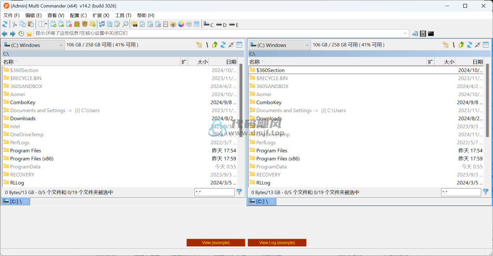This screenshot has width=493, height=256.
Task: Click the music note audio tools icon
Action: (102, 24)
